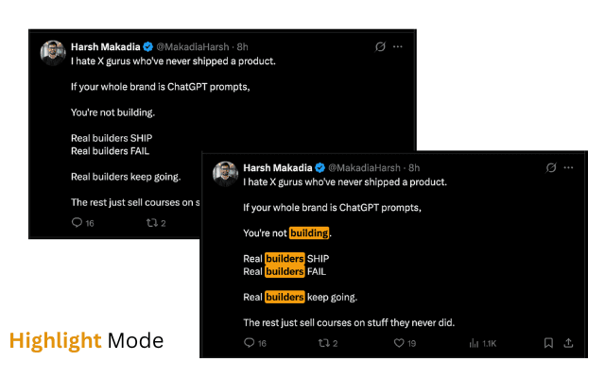Expand the three-dot menu on the back tweet
This screenshot has height=378, width=605.
pyautogui.click(x=398, y=46)
